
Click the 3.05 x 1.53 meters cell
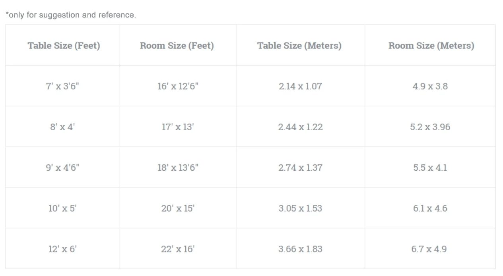click(x=300, y=208)
